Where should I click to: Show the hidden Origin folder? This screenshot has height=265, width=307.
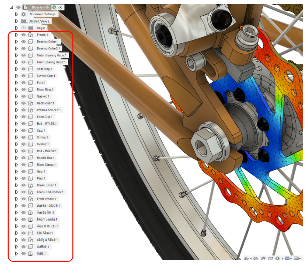click(24, 28)
